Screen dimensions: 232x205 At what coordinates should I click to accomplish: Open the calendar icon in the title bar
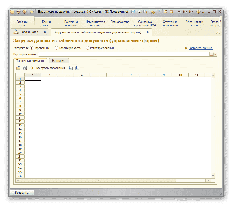tap(172, 12)
